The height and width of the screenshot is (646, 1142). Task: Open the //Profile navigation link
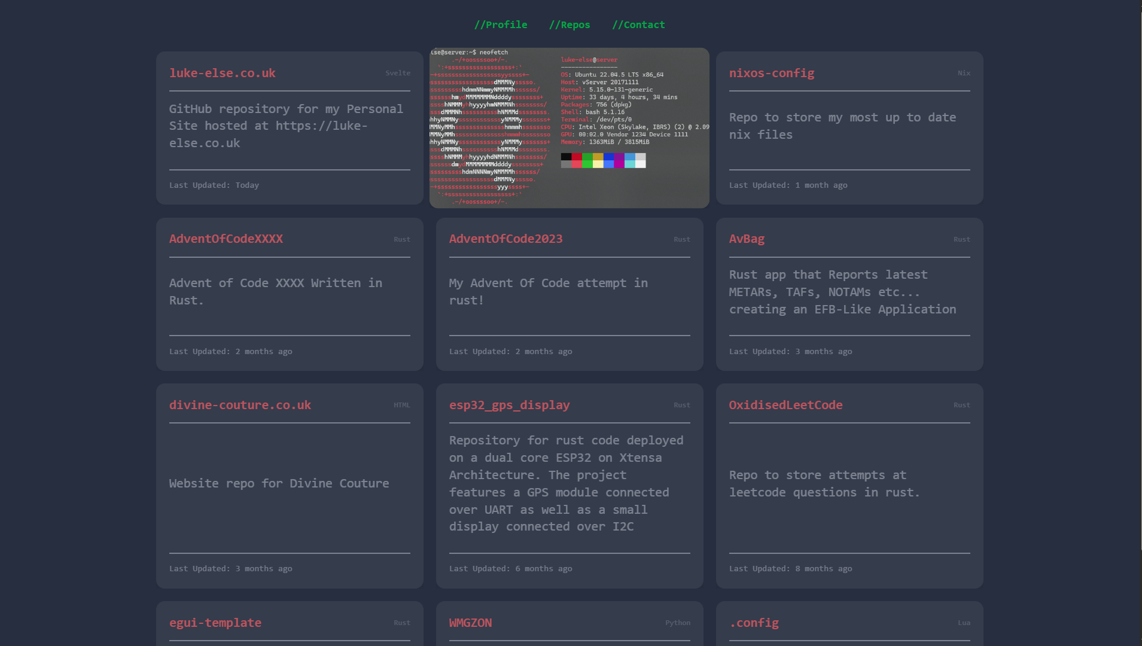(501, 25)
